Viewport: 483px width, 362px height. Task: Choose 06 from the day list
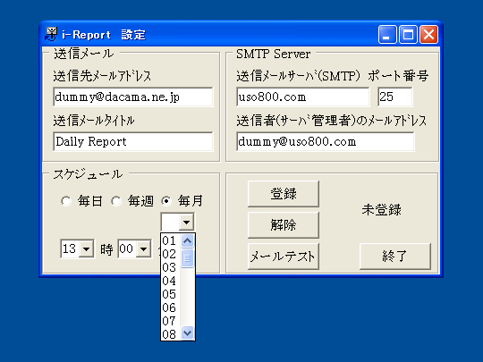[171, 307]
